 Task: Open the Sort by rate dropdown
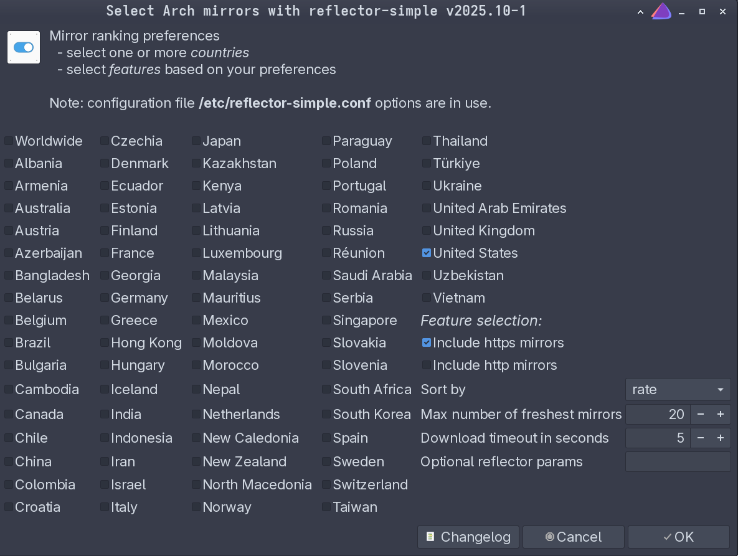(x=678, y=390)
